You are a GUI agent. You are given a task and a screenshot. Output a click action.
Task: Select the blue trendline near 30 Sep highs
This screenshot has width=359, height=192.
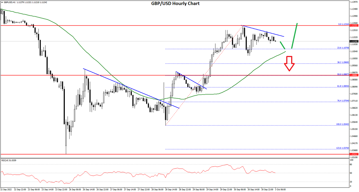click(263, 31)
